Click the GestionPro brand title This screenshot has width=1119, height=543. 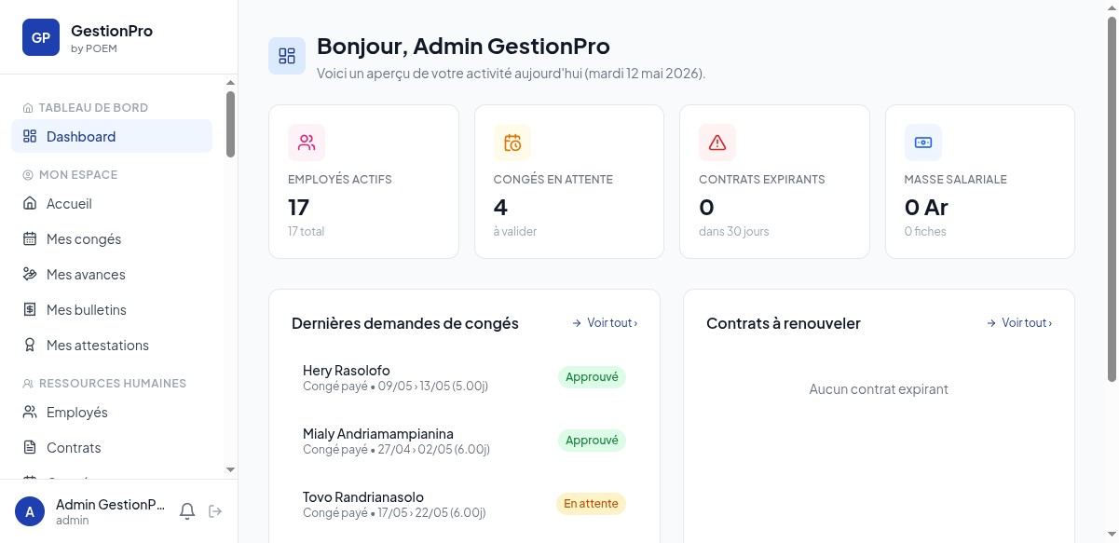112,31
